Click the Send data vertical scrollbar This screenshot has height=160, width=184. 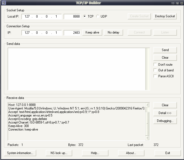point(147,69)
